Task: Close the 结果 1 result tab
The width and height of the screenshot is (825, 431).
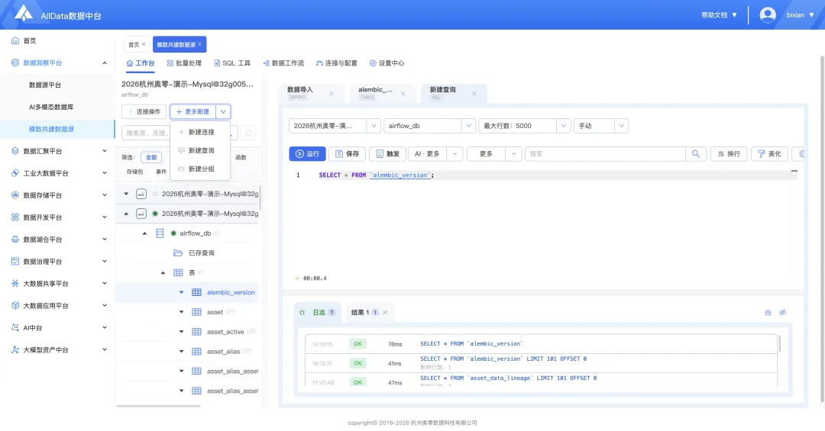Action: click(x=385, y=312)
